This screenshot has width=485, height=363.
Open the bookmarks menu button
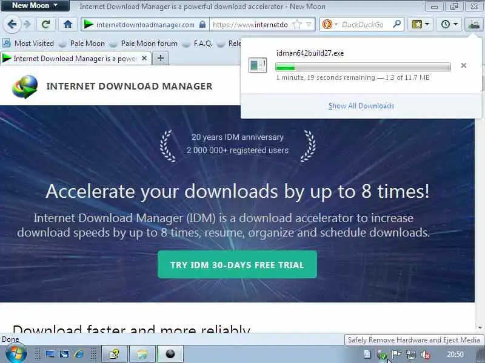point(420,24)
